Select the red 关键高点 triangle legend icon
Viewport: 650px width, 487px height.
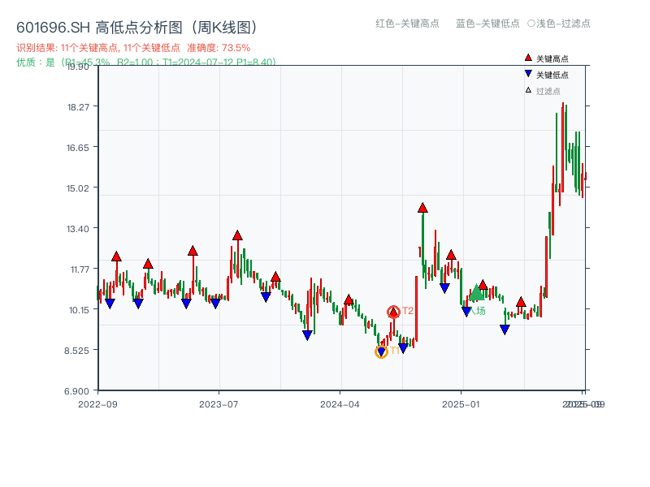click(526, 58)
